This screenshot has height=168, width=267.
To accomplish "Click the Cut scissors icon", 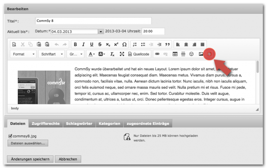I will (23, 45).
